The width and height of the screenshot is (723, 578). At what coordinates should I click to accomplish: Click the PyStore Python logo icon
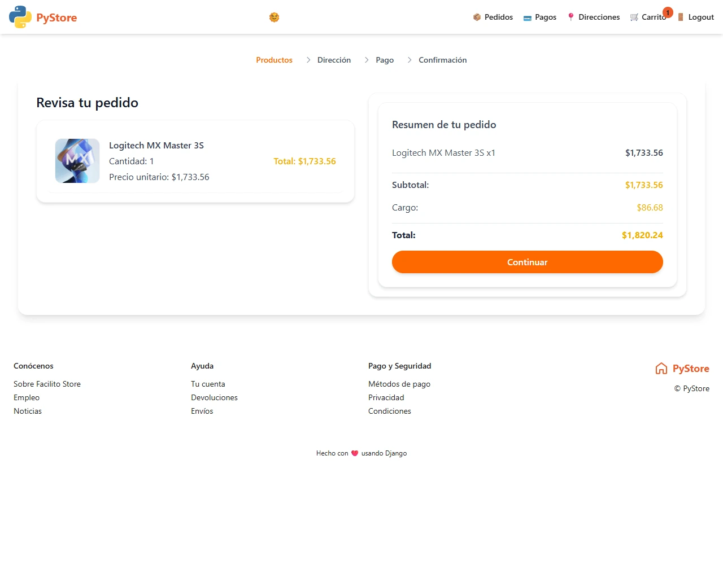tap(20, 17)
